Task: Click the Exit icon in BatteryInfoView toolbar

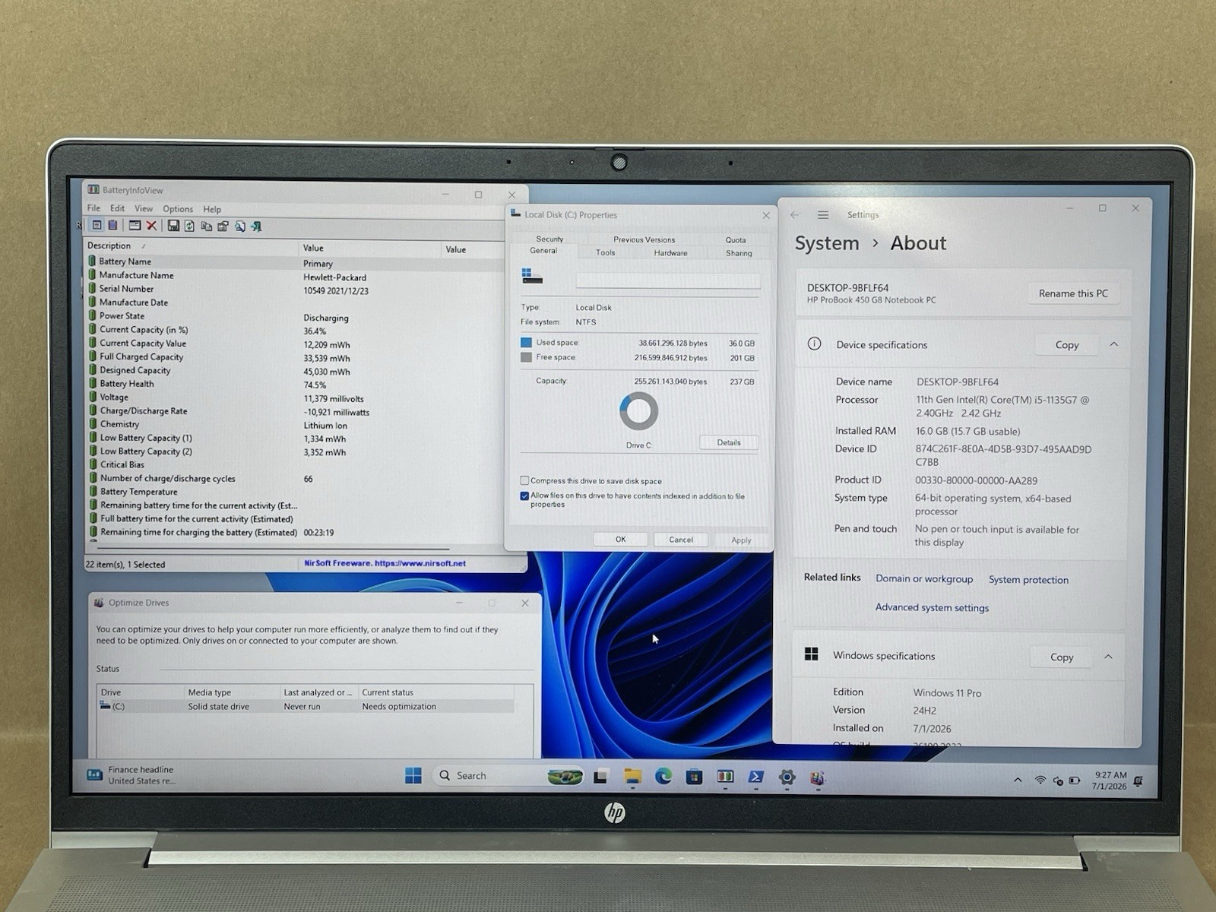Action: pos(257,226)
